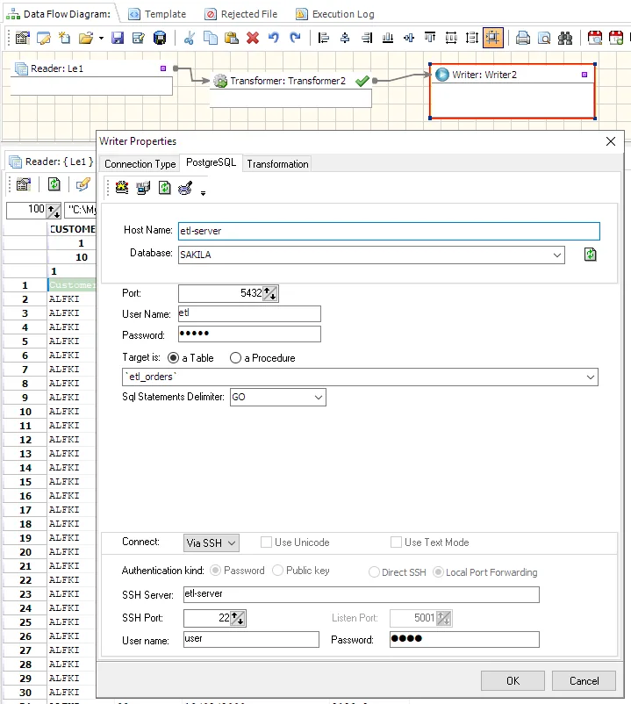The height and width of the screenshot is (704, 631).
Task: Save using the blue floppy disk icon
Action: (118, 38)
